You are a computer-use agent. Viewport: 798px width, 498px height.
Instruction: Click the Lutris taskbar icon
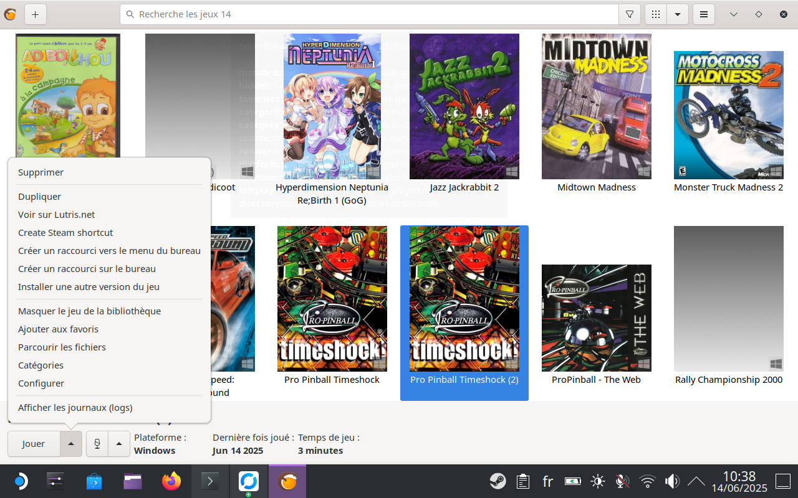point(287,481)
